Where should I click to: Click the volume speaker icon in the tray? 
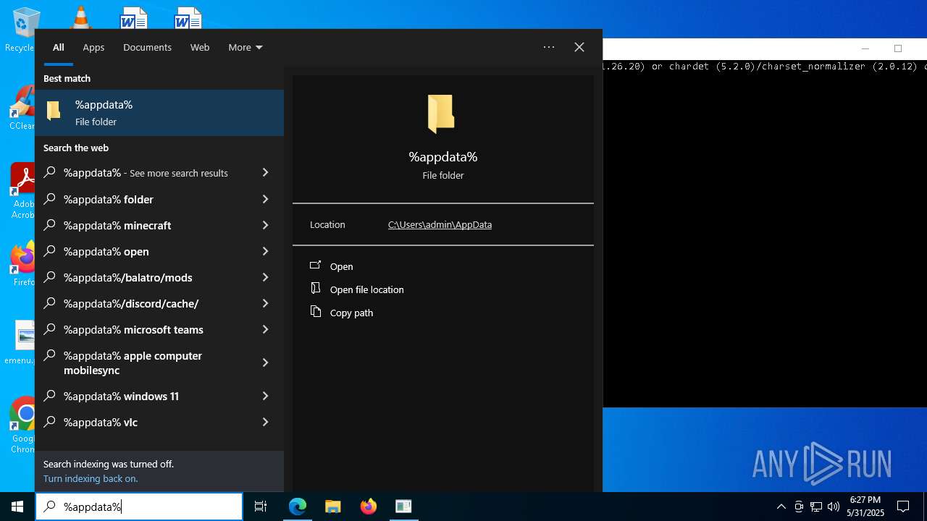point(834,507)
